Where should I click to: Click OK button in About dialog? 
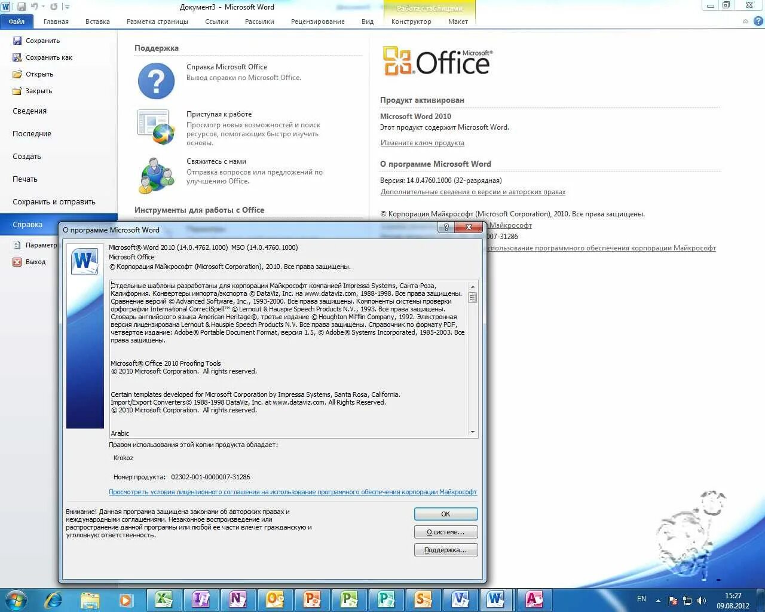[446, 514]
